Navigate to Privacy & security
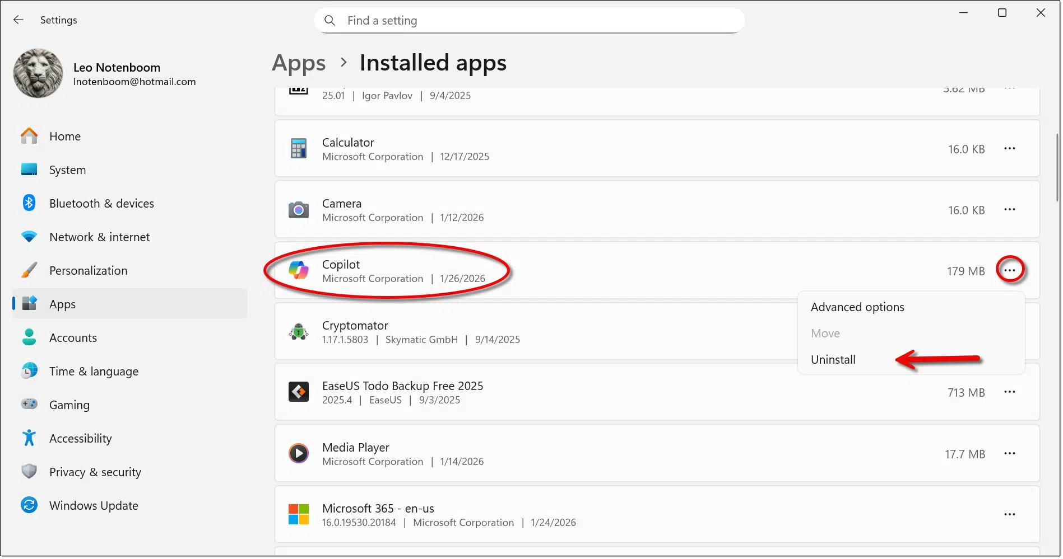The height and width of the screenshot is (559, 1063). tap(95, 472)
